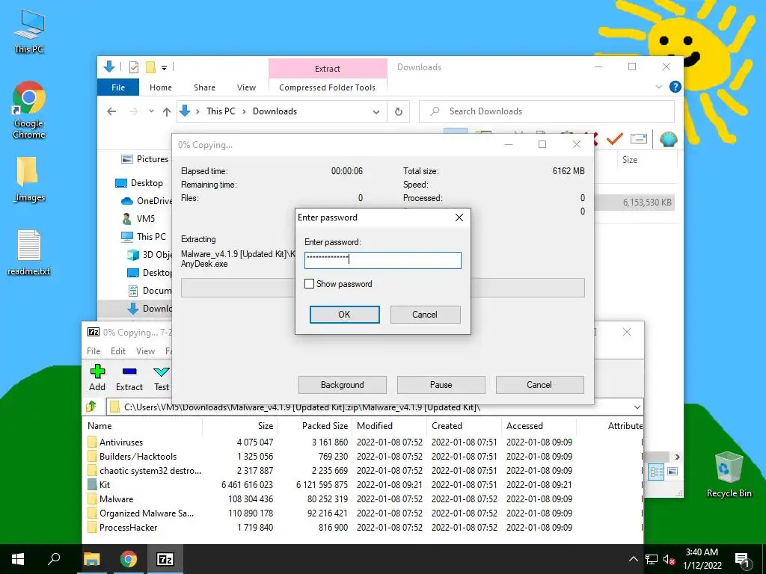The width and height of the screenshot is (766, 574).
Task: Switch Explorer to large thumbnails view
Action: click(672, 472)
